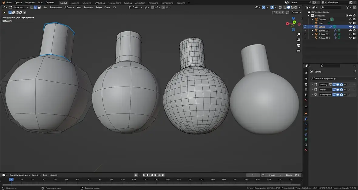Switch to the Sculpting workspace tab
This screenshot has width=358, height=190.
tap(87, 3)
